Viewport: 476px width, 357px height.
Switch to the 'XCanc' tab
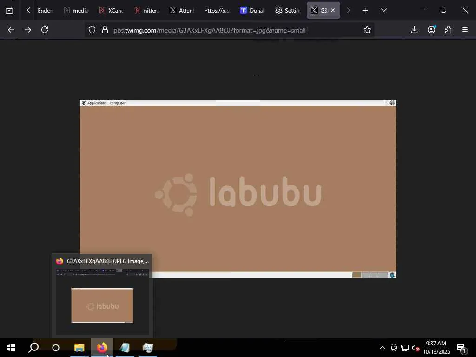111,10
